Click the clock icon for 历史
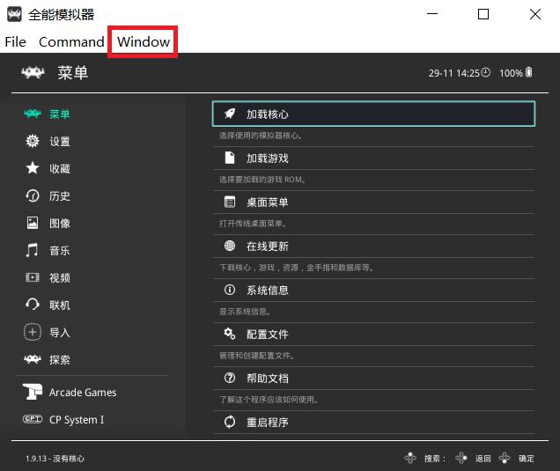Image resolution: width=560 pixels, height=471 pixels. tap(33, 195)
